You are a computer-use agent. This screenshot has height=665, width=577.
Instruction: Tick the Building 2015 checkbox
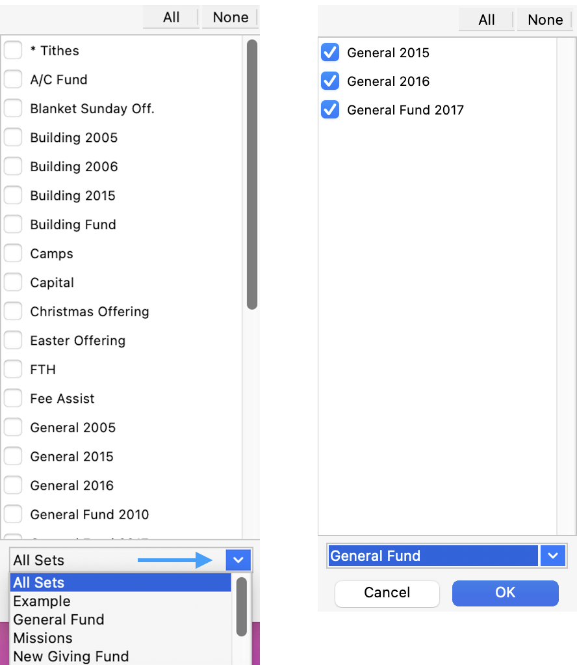tap(13, 195)
